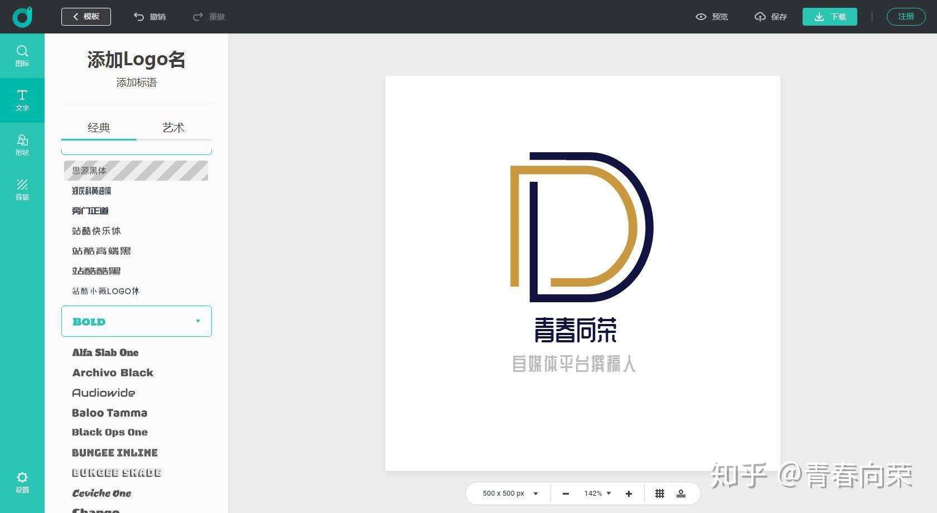The width and height of the screenshot is (937, 513).
Task: Open the 背景 panel
Action: coord(22,190)
